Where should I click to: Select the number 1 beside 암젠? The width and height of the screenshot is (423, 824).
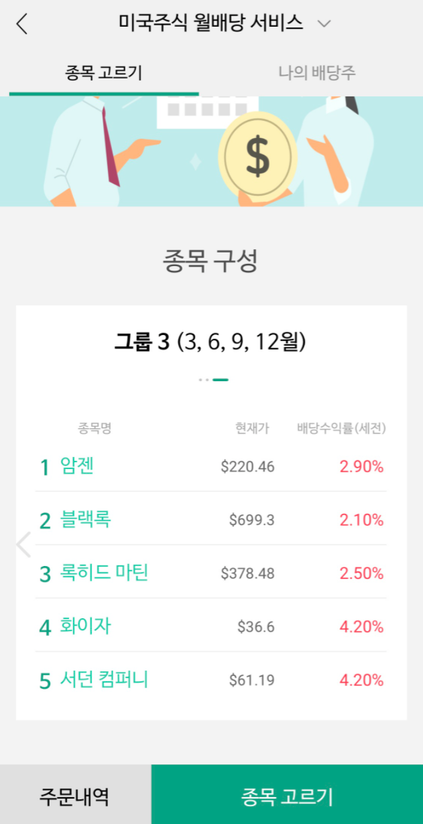44,467
